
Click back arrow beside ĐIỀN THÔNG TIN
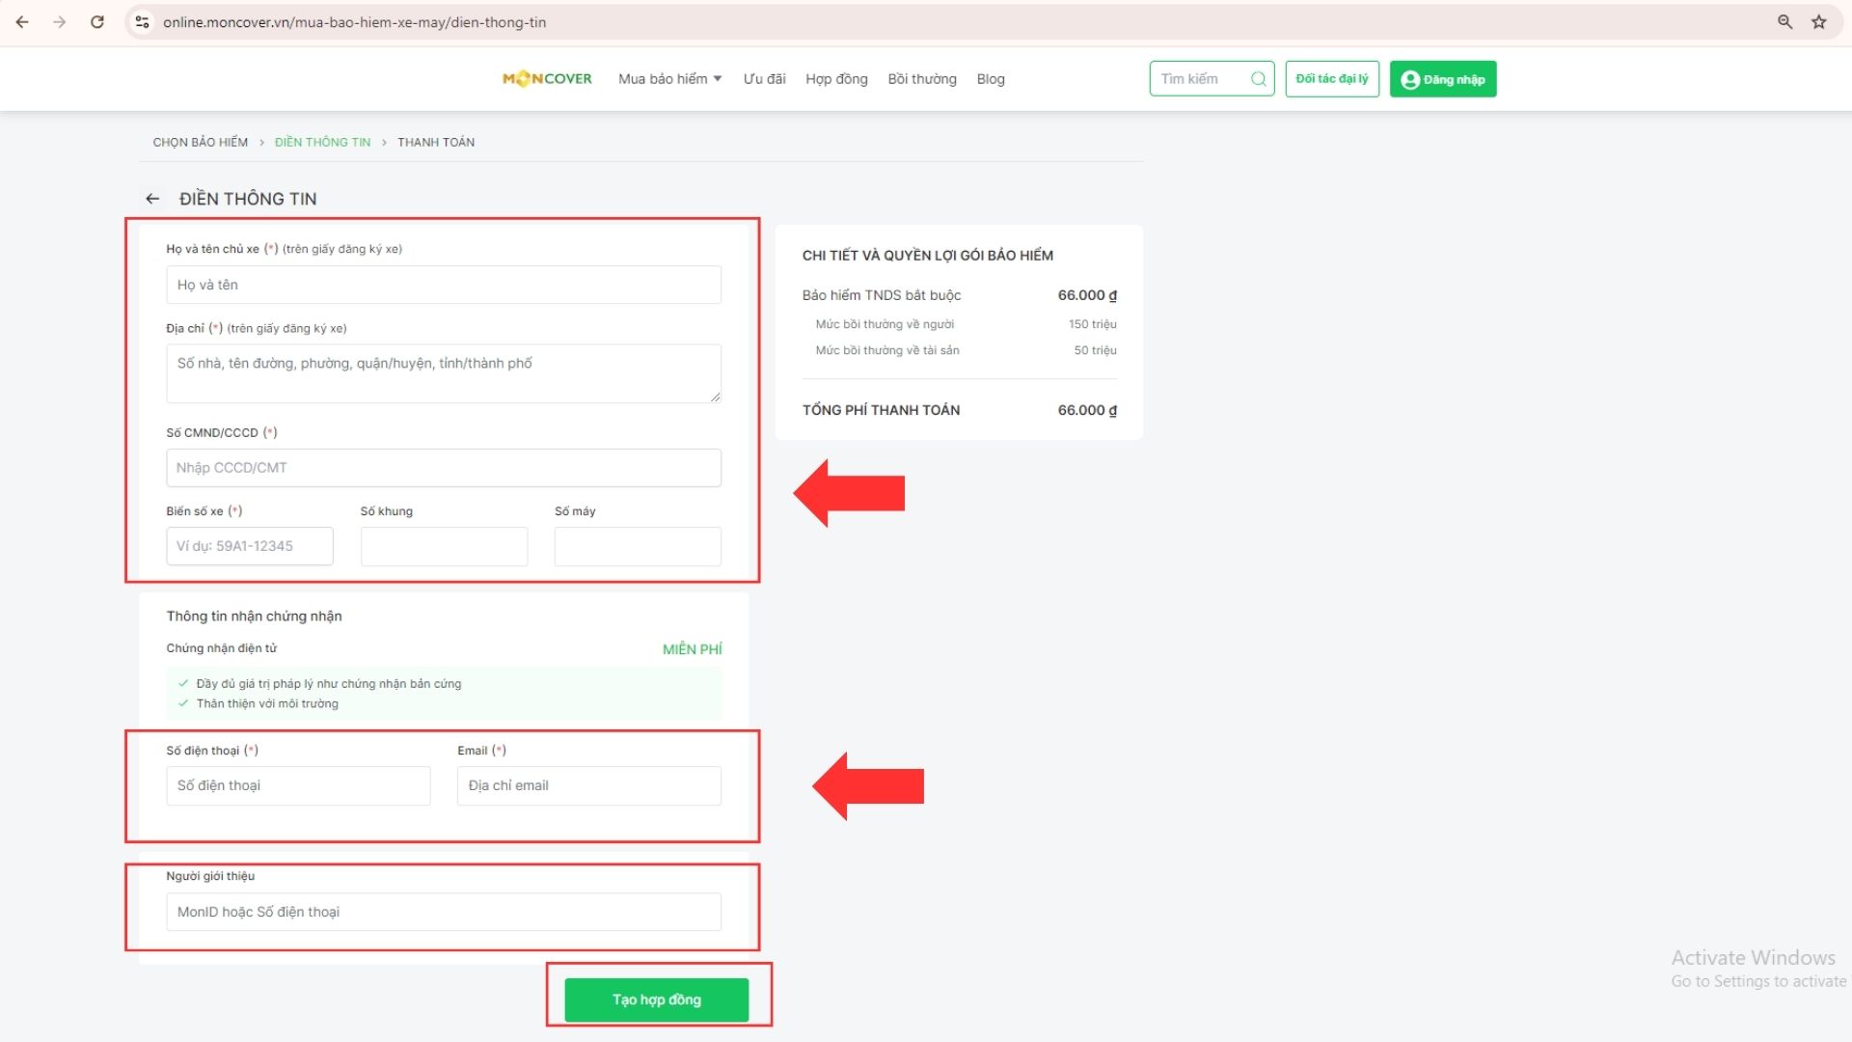tap(152, 199)
